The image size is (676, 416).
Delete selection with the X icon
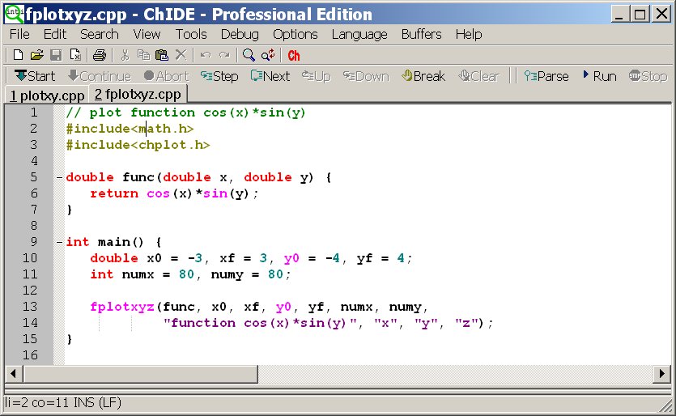pos(181,55)
